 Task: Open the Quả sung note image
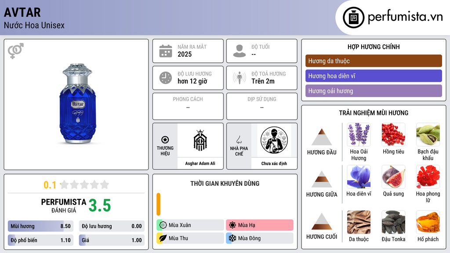[x=393, y=177]
